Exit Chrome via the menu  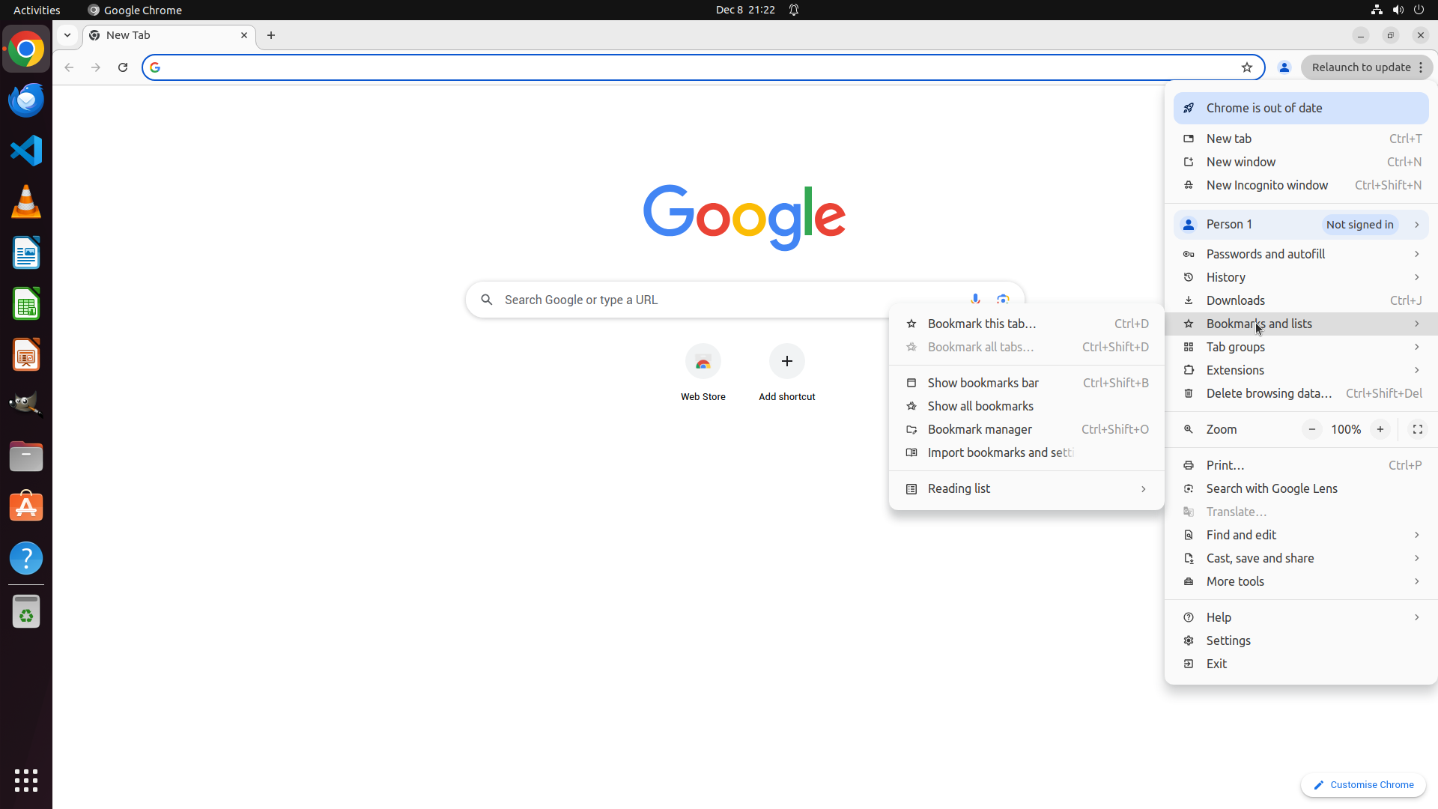1301,664
